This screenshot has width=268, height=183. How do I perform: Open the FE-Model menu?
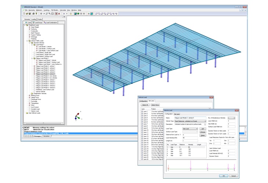pos(55,10)
